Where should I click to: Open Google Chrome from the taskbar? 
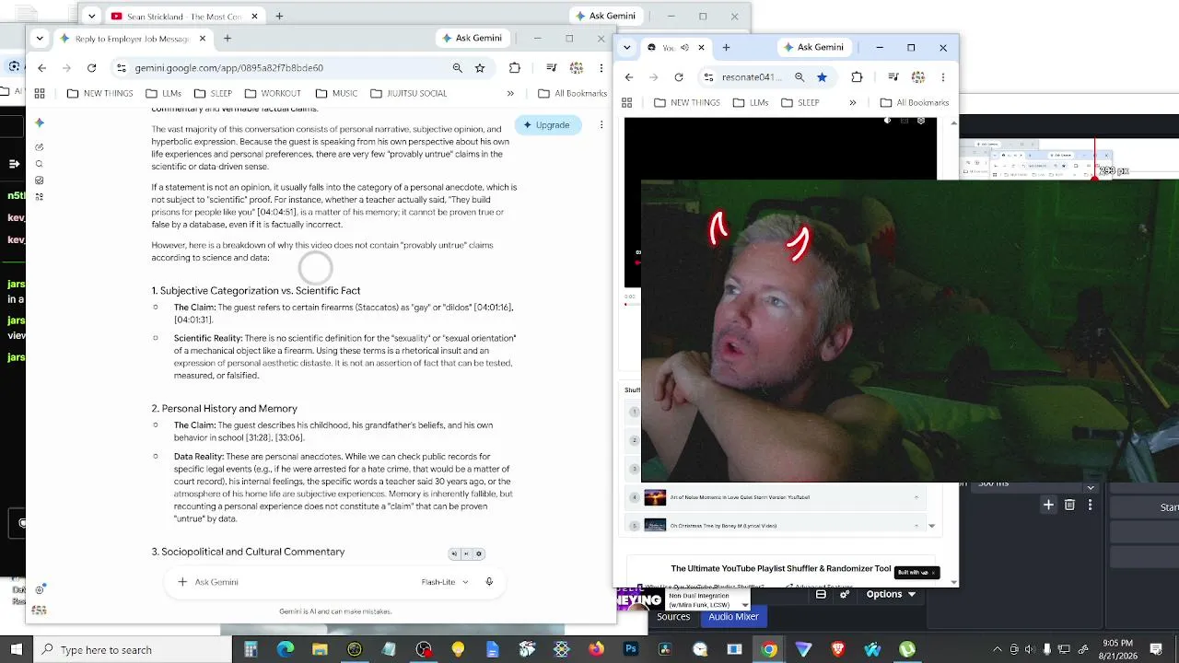pos(769,649)
